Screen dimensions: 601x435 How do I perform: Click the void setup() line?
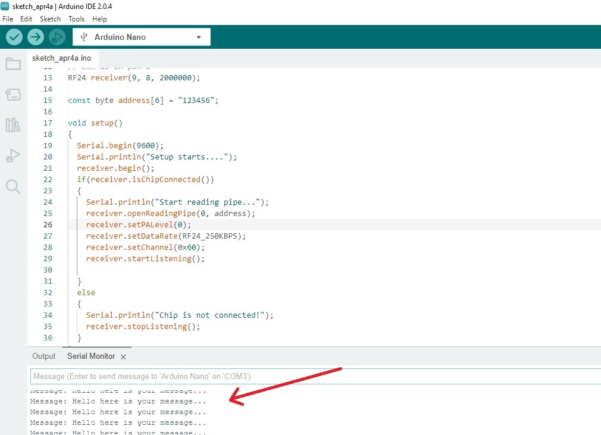click(95, 123)
